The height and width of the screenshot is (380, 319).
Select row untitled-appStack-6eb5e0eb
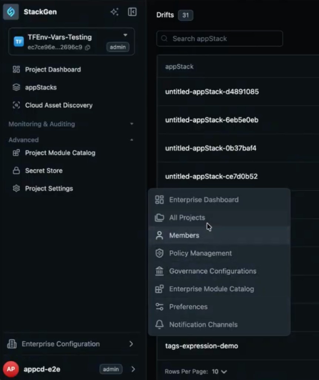238,120
